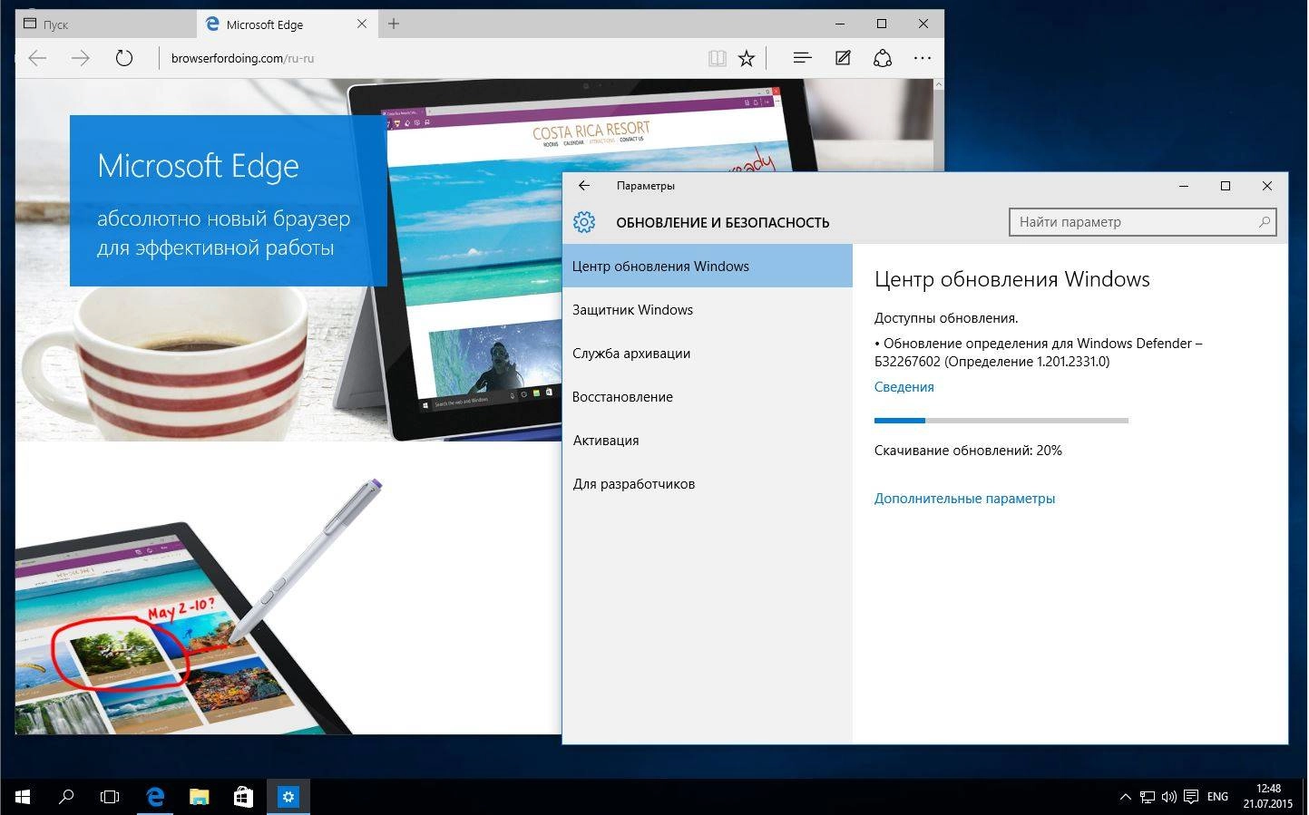Switch to the Пуск tab
Image resolution: width=1309 pixels, height=815 pixels.
click(106, 24)
